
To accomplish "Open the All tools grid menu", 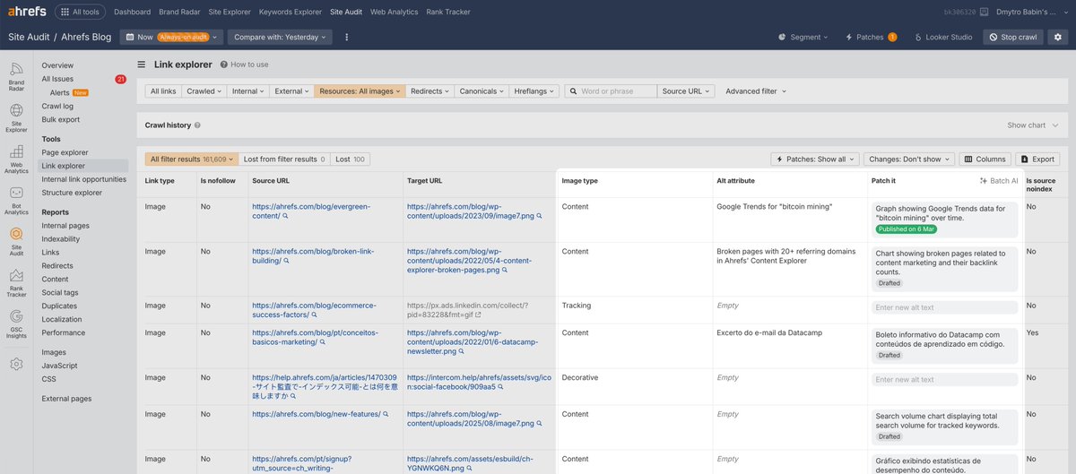I will [81, 12].
